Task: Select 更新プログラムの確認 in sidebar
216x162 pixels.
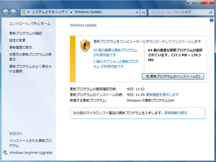Action: (x=26, y=33)
